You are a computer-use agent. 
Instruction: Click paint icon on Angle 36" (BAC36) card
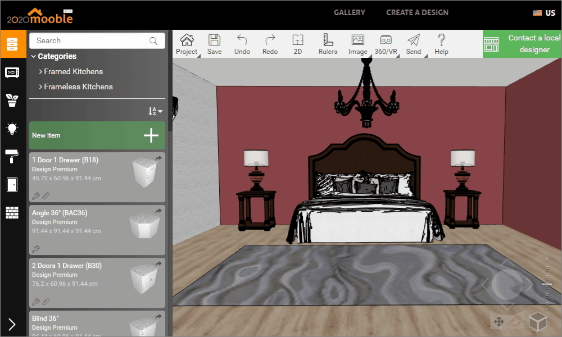click(x=36, y=249)
